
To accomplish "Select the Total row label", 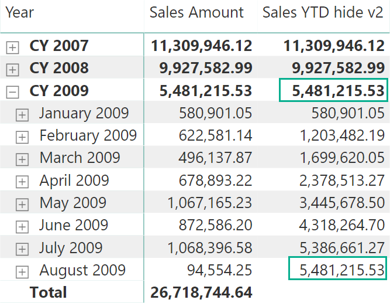I will pos(49,292).
